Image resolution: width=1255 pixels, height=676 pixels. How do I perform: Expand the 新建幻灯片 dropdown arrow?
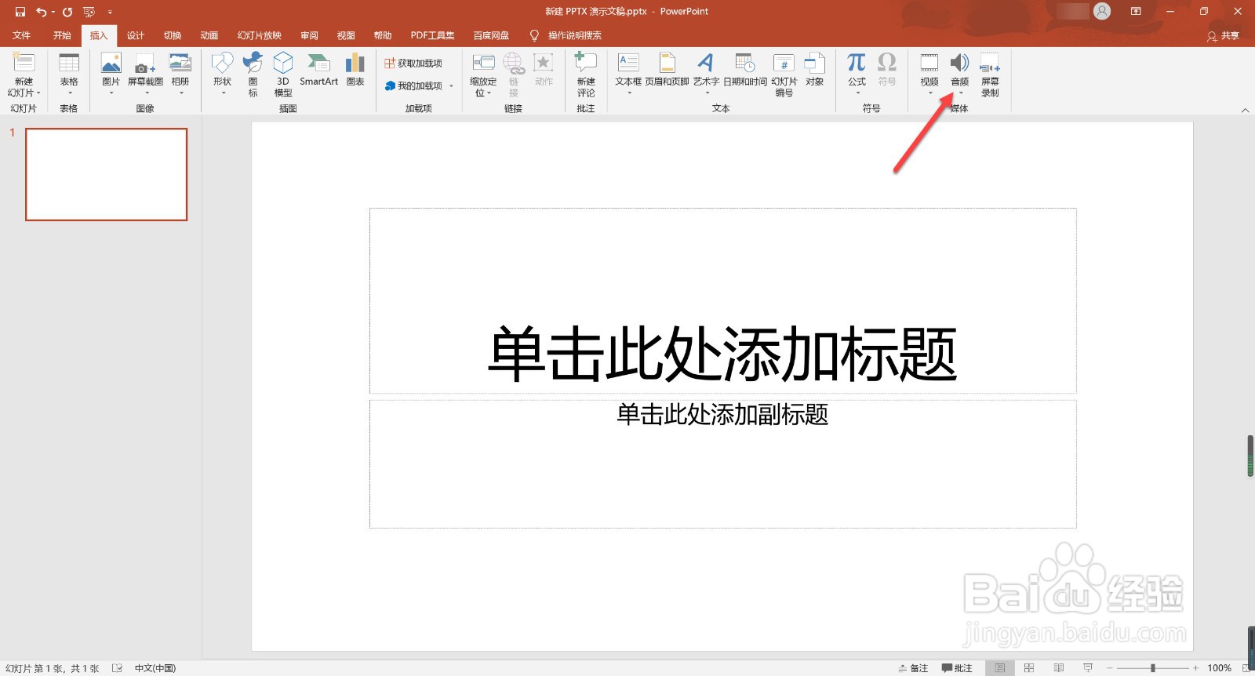[x=38, y=93]
